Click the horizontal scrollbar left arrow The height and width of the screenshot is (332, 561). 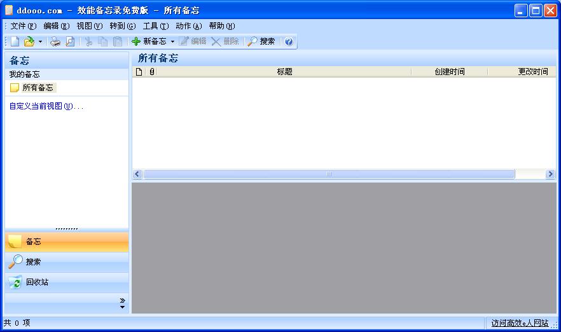[137, 174]
